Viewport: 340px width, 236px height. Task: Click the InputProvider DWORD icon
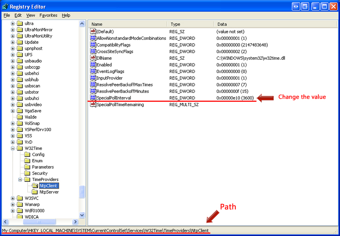coord(93,78)
